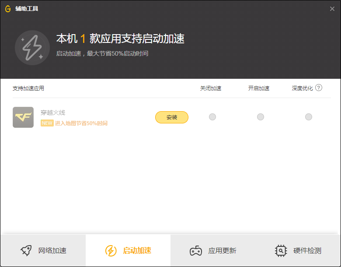The width and height of the screenshot is (341, 267).
Task: Click the CrossFire game icon
Action: point(23,117)
